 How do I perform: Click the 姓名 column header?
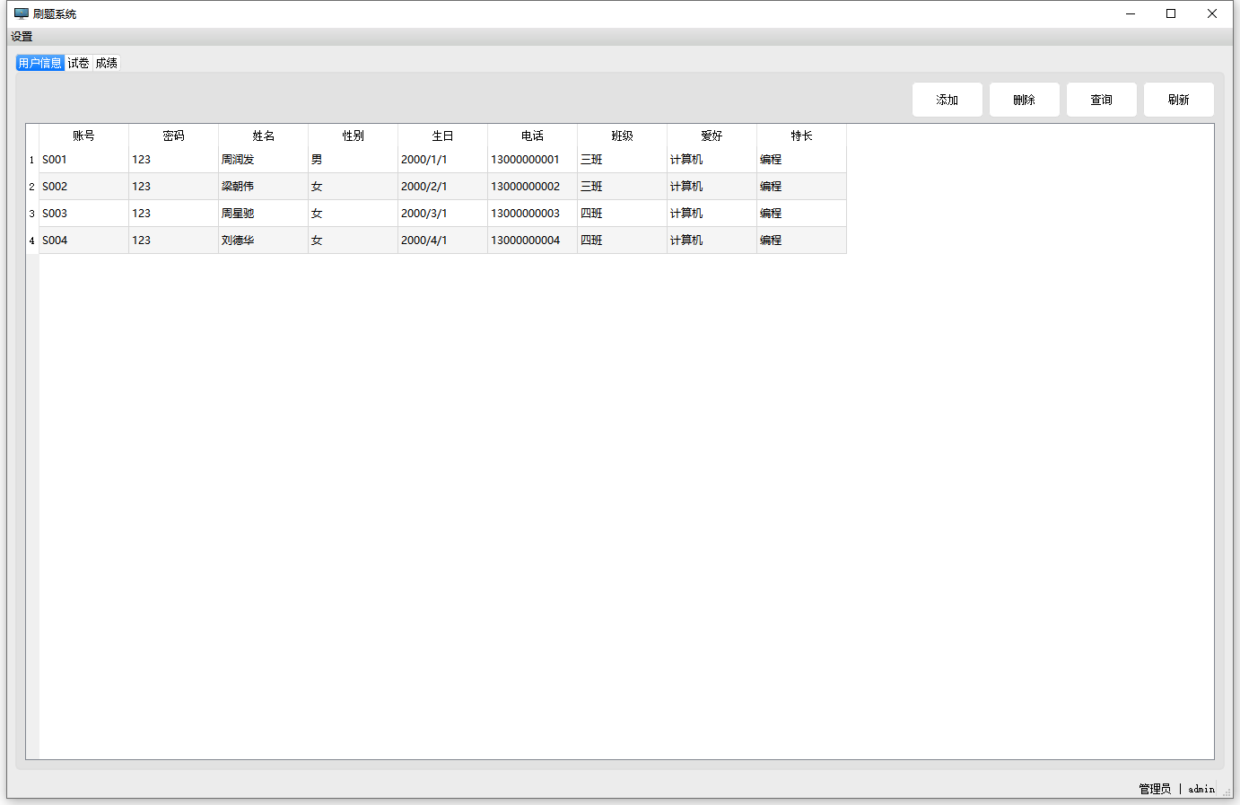263,136
